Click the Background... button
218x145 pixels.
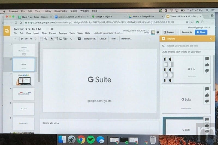click(90, 39)
